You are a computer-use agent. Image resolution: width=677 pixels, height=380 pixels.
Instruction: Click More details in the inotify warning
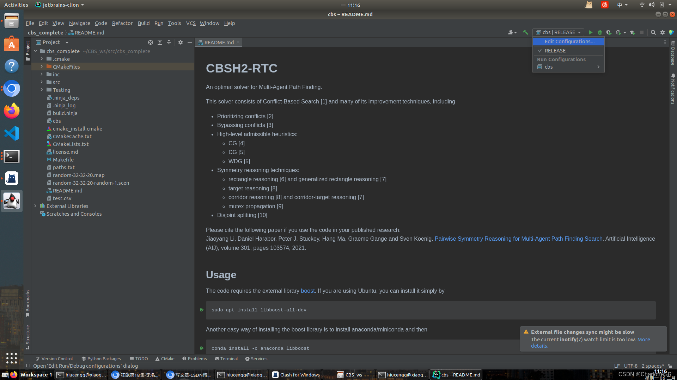pos(644,339)
